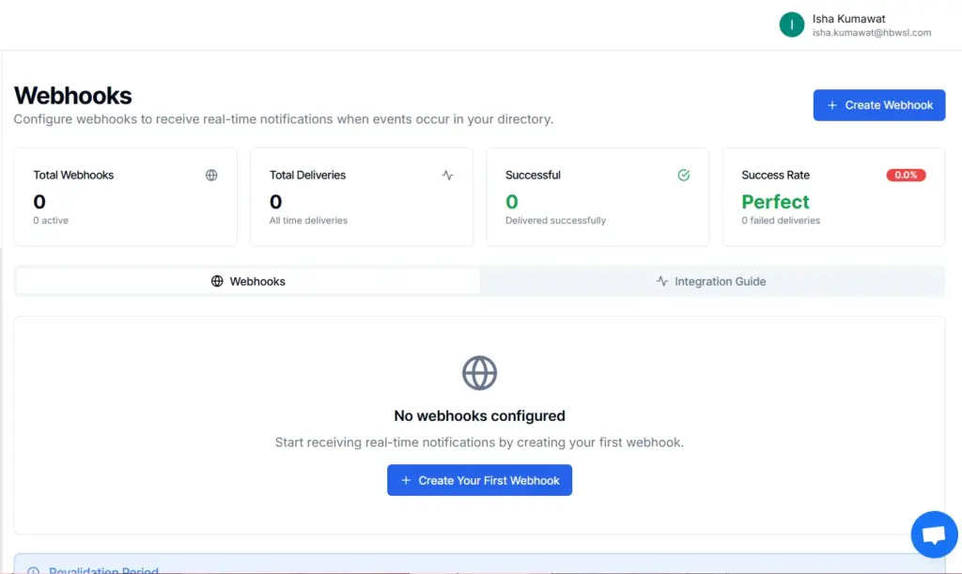Image resolution: width=962 pixels, height=574 pixels.
Task: Click the email isha.kumawat@hbwsl.com
Action: pos(872,31)
